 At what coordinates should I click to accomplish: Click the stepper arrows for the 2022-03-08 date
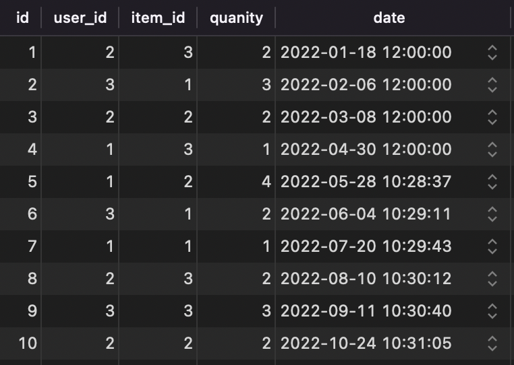tap(492, 117)
